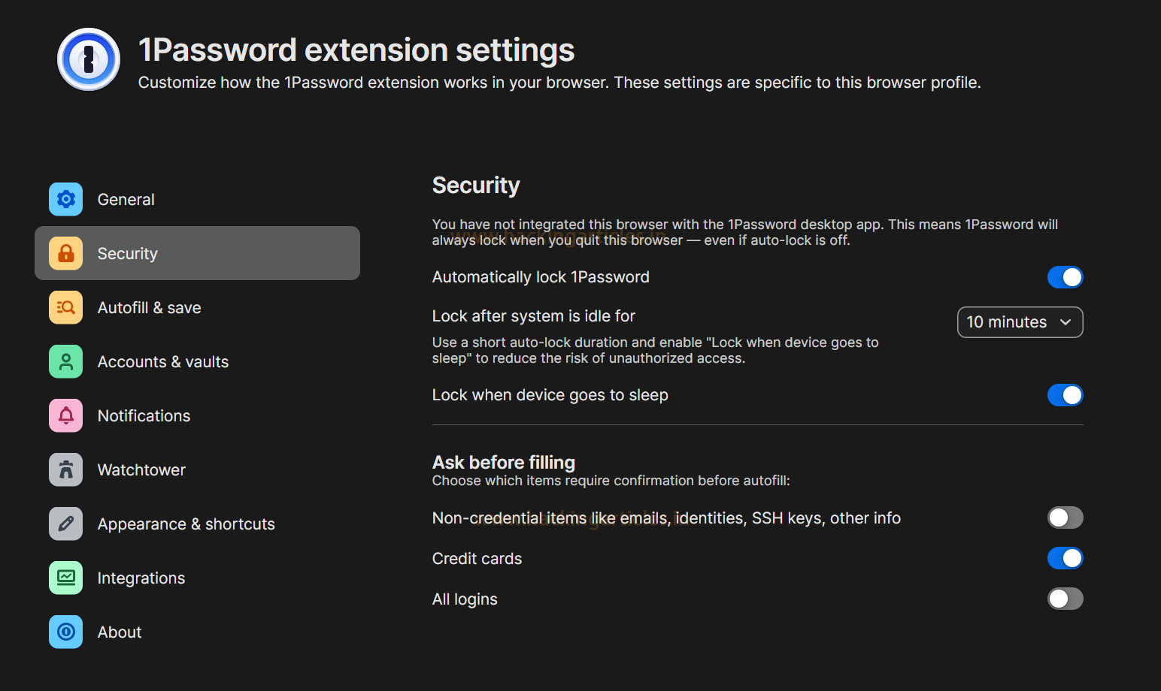The width and height of the screenshot is (1161, 691).
Task: Open Accounts & vaults label
Action: 163,362
